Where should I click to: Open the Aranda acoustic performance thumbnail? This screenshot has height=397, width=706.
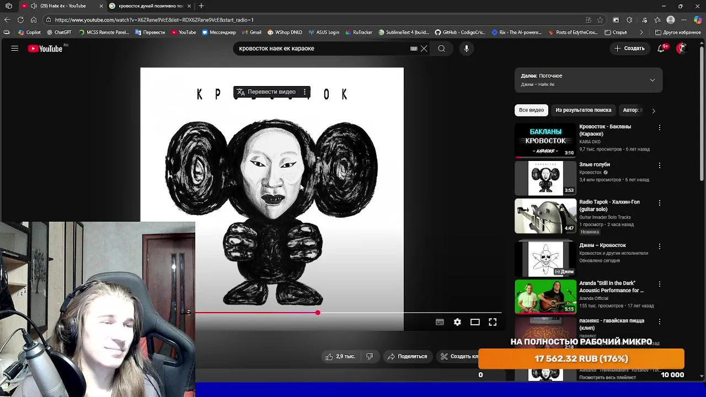pos(545,297)
